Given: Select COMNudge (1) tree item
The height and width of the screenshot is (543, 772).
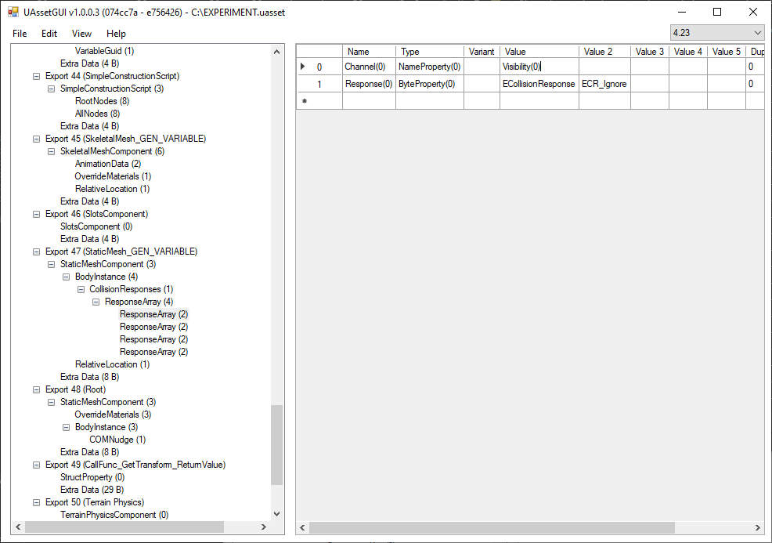Looking at the screenshot, I should click(117, 440).
